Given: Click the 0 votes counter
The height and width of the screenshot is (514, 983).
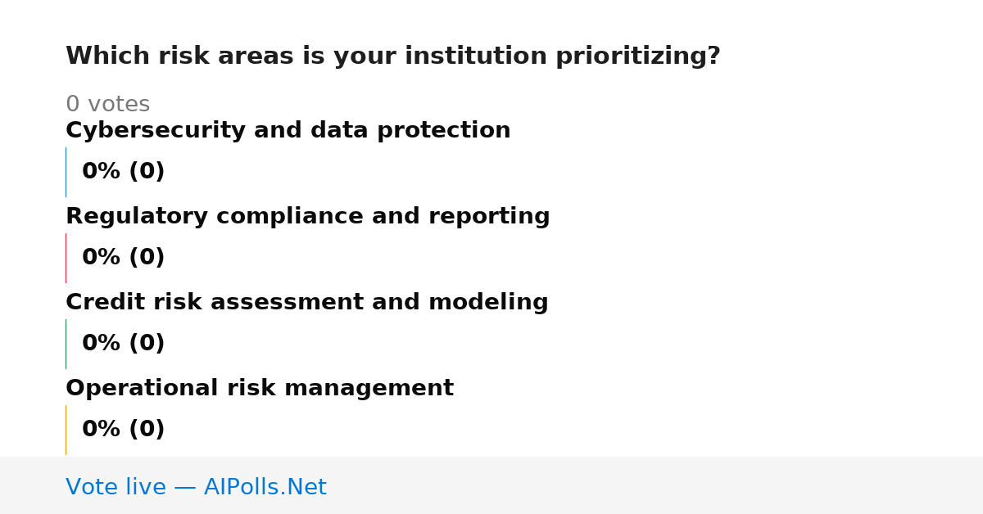Looking at the screenshot, I should (107, 105).
